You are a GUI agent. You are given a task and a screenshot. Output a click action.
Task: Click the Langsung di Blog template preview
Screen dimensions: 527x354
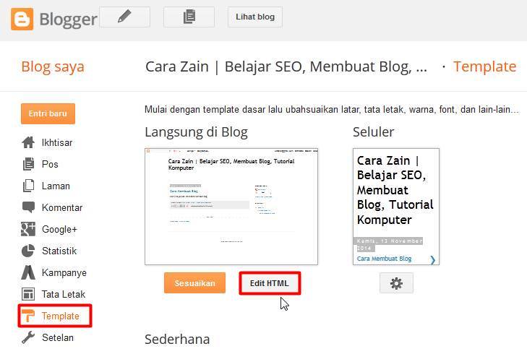231,207
